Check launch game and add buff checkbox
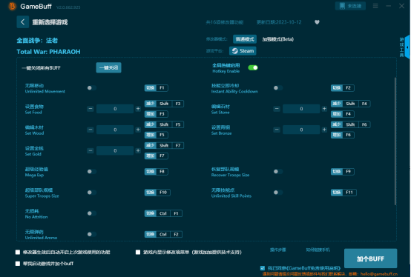The height and width of the screenshot is (277, 411). click(18, 264)
